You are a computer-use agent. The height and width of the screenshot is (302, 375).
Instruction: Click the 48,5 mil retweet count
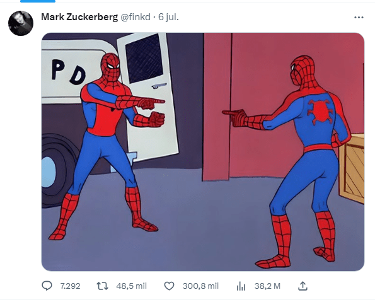click(131, 286)
